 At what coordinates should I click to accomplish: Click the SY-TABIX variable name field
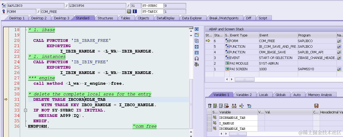pos(153,12)
